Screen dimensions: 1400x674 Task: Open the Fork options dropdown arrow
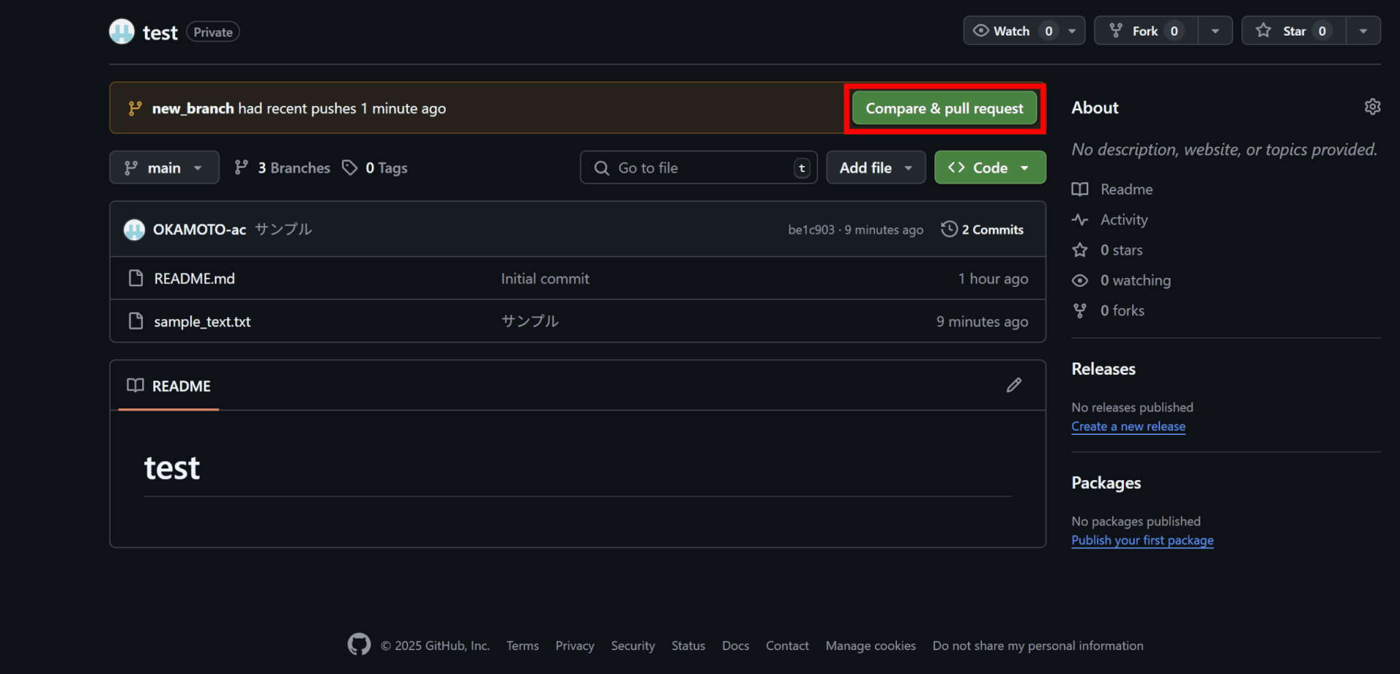coord(1215,31)
